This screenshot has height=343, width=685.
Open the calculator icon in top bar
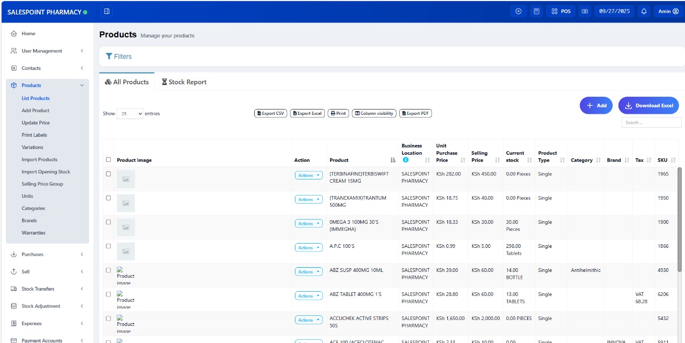[536, 11]
